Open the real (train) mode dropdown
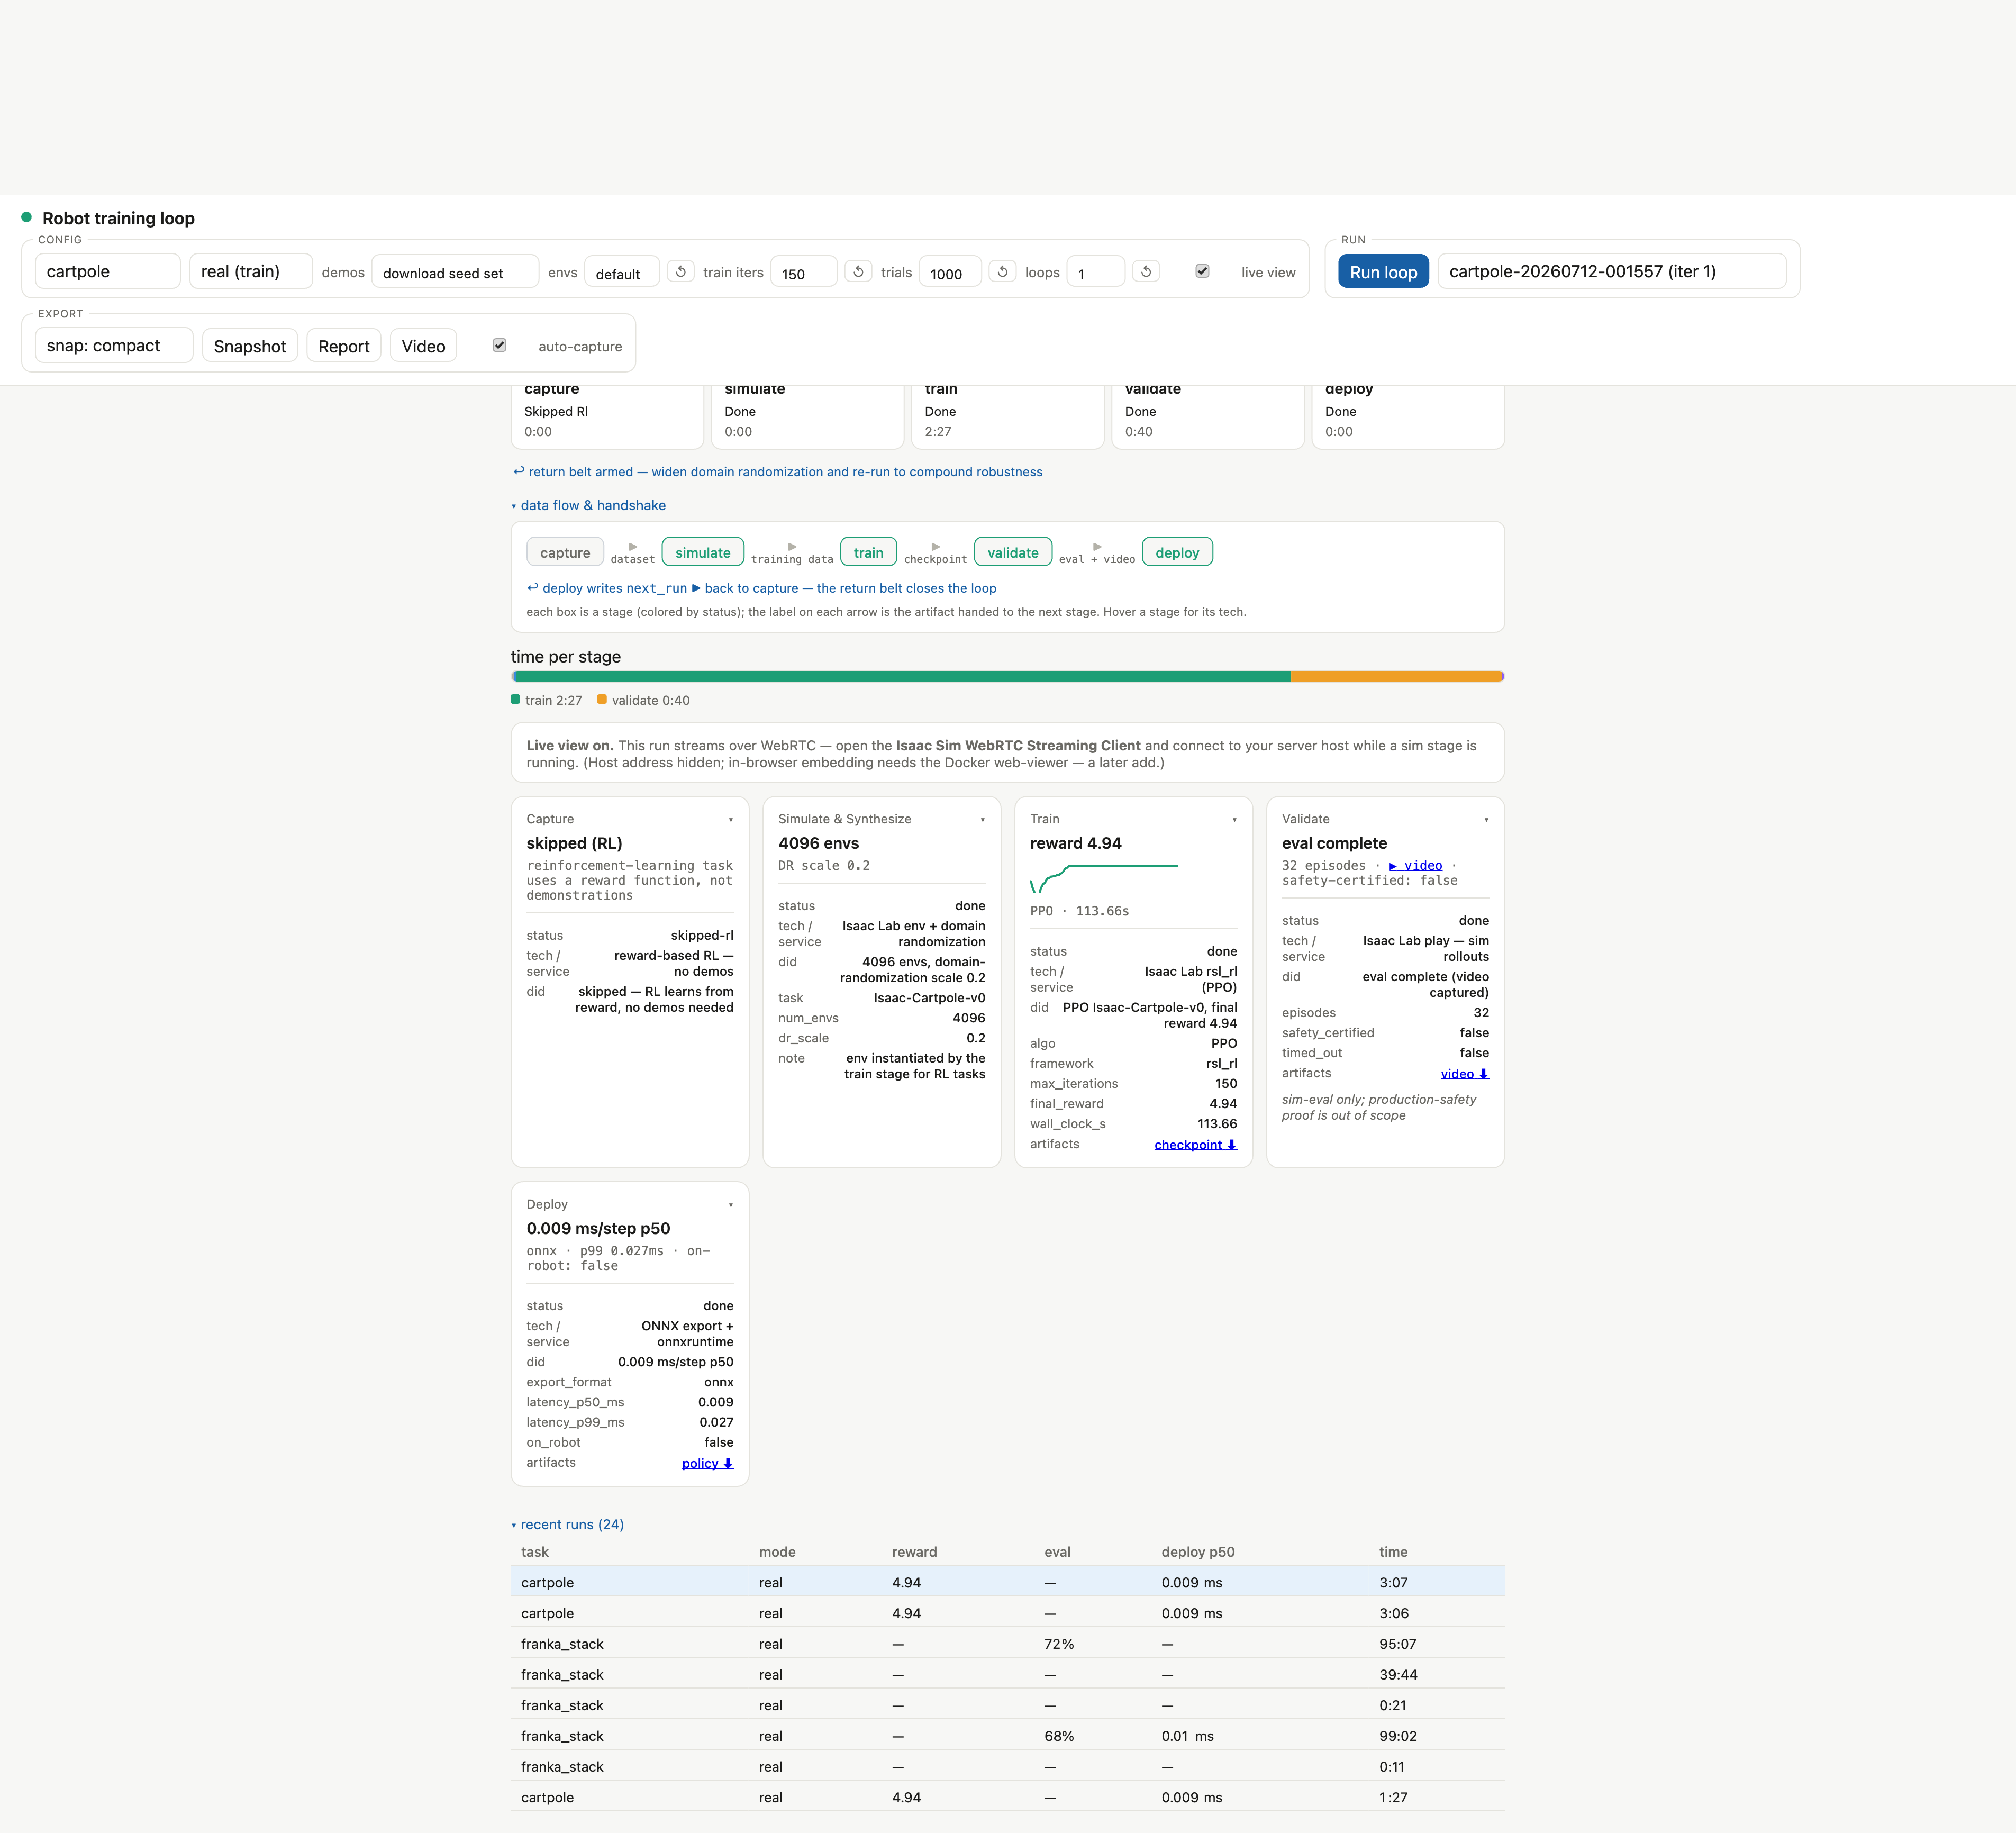The height and width of the screenshot is (1833, 2016). 251,271
